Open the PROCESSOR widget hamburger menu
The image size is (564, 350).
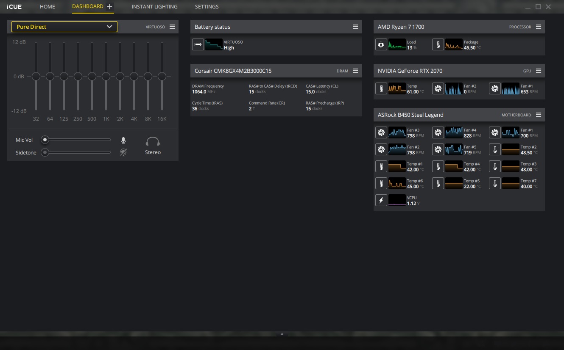coord(539,27)
